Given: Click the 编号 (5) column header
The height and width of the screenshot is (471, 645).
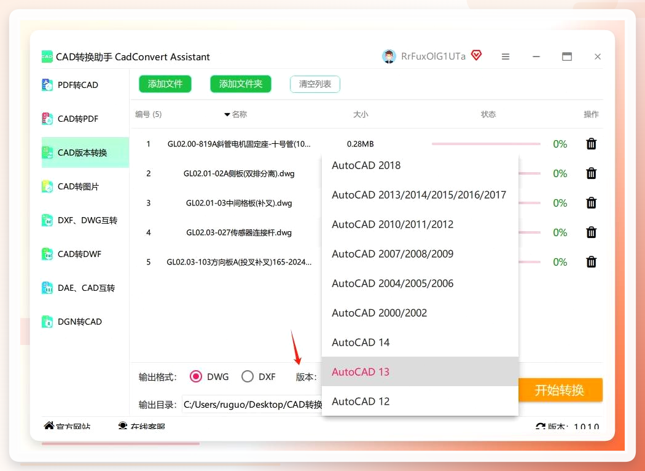Looking at the screenshot, I should point(149,114).
